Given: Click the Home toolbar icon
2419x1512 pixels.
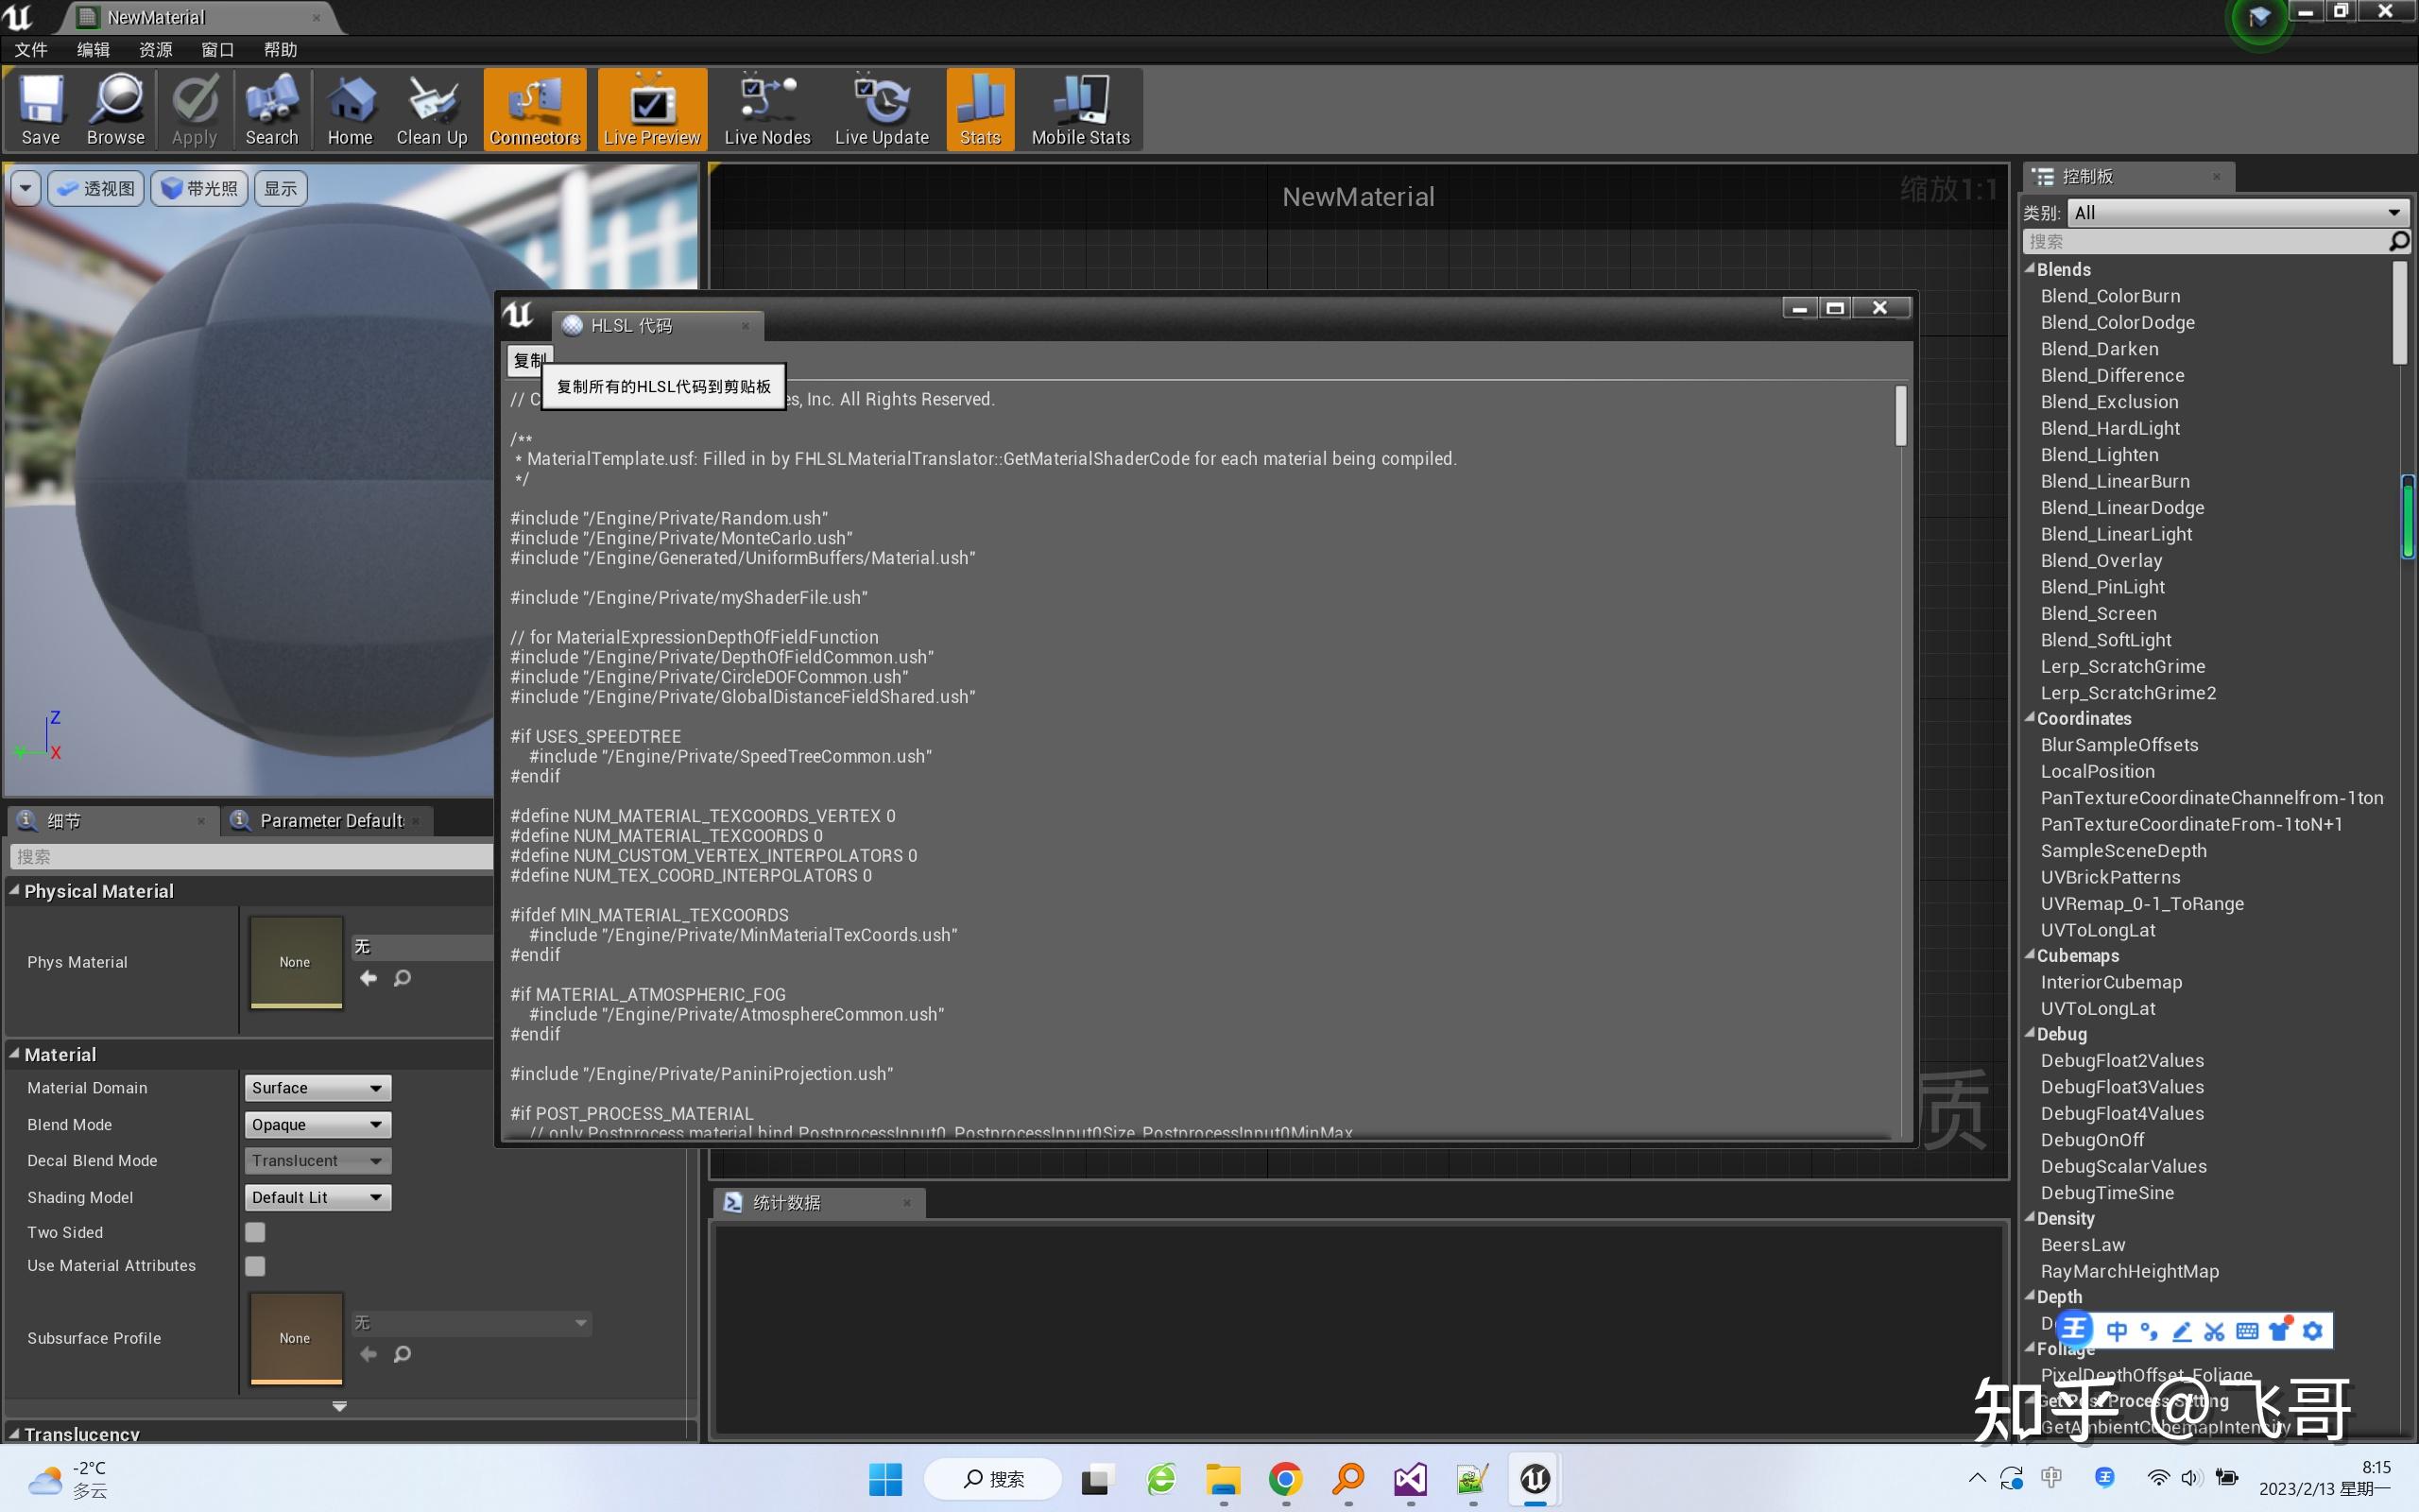Looking at the screenshot, I should tap(350, 110).
